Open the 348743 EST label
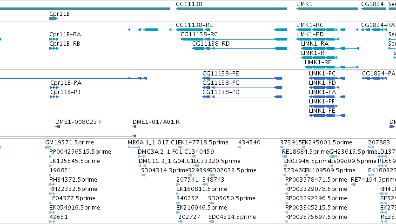This screenshot has height=224, width=396. click(x=214, y=180)
